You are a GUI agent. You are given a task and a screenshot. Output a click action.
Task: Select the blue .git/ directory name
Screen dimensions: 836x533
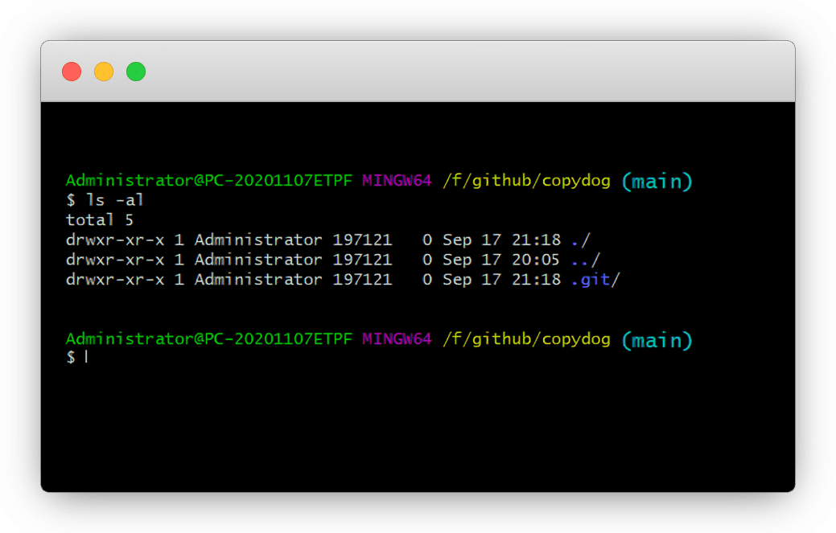(595, 280)
